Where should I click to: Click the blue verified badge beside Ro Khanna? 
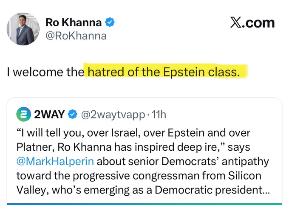(110, 22)
